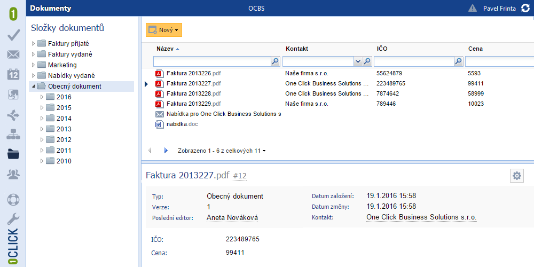Sort by the IČO column header
534x267 pixels.
click(382, 49)
